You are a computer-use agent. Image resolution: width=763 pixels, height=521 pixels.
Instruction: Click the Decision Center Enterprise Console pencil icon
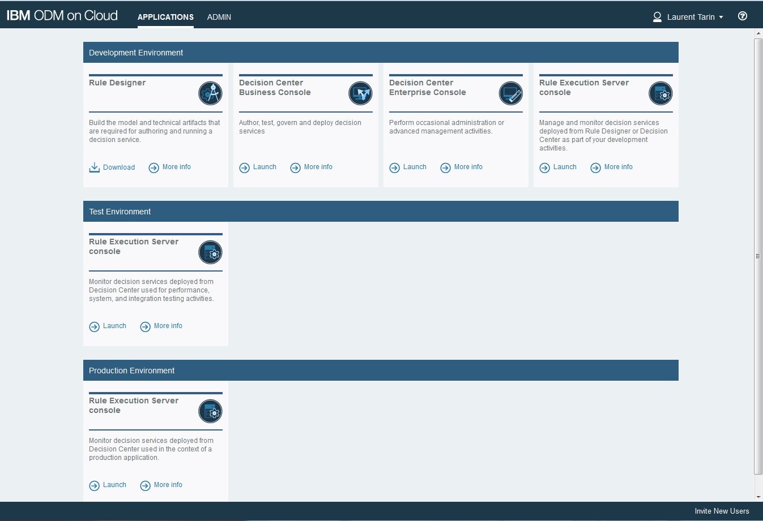[510, 93]
